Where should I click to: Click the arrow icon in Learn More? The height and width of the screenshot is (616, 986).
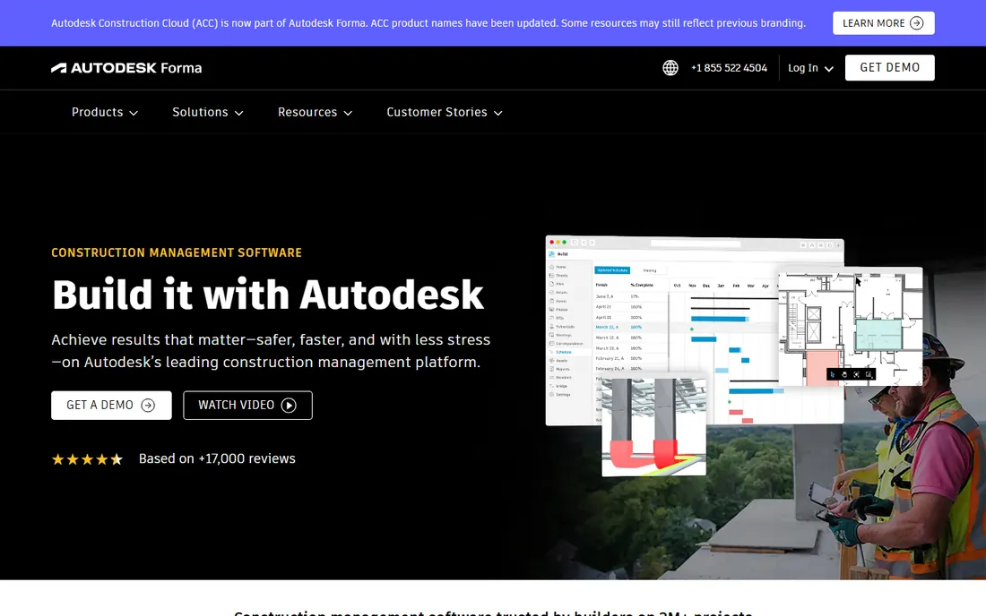click(x=917, y=23)
